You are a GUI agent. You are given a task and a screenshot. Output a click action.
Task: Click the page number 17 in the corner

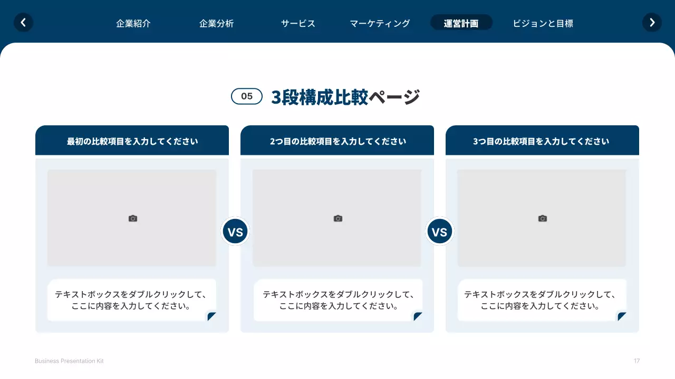click(x=637, y=361)
